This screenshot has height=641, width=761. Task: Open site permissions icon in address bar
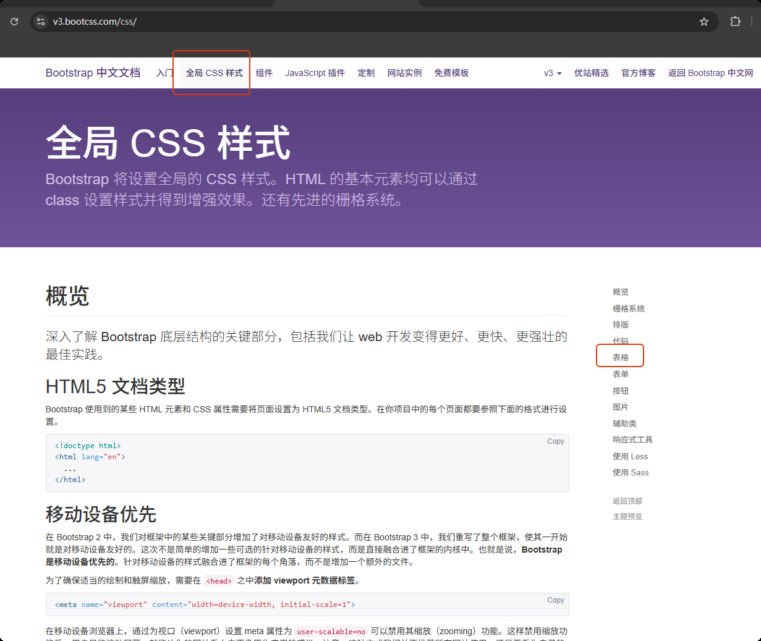coord(40,21)
